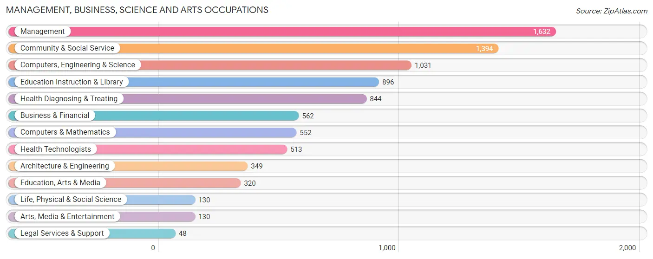This screenshot has width=653, height=259.
Task: Click the Architecture & Engineering label
Action: click(x=65, y=166)
